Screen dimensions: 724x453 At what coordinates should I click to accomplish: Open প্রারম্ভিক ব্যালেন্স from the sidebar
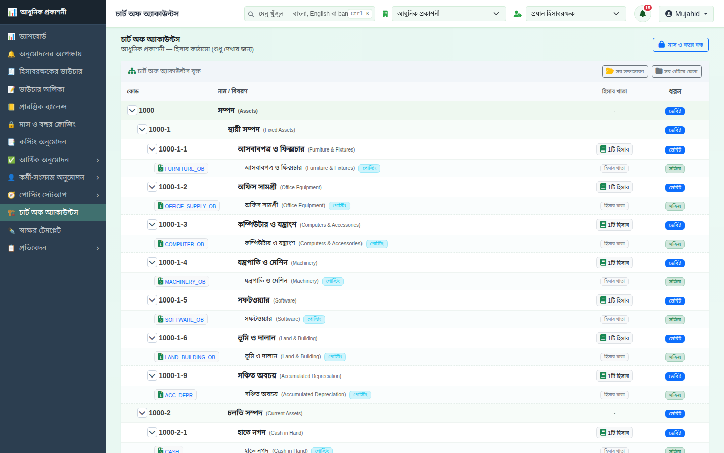(53, 107)
